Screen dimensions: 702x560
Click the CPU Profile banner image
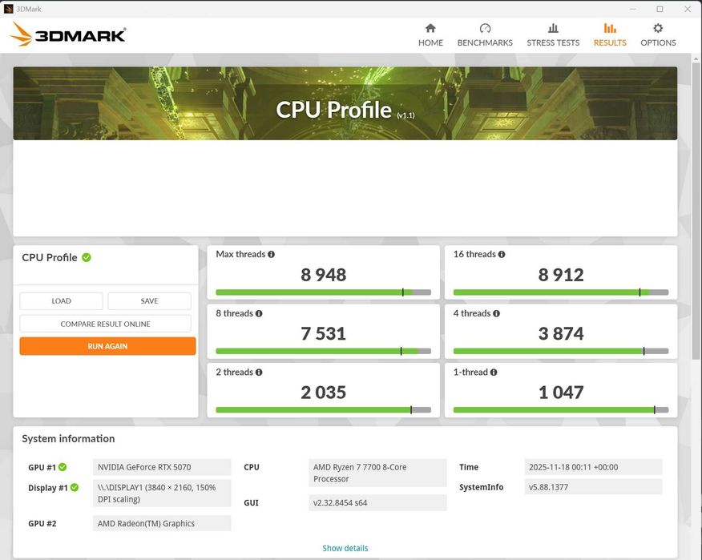coord(345,103)
